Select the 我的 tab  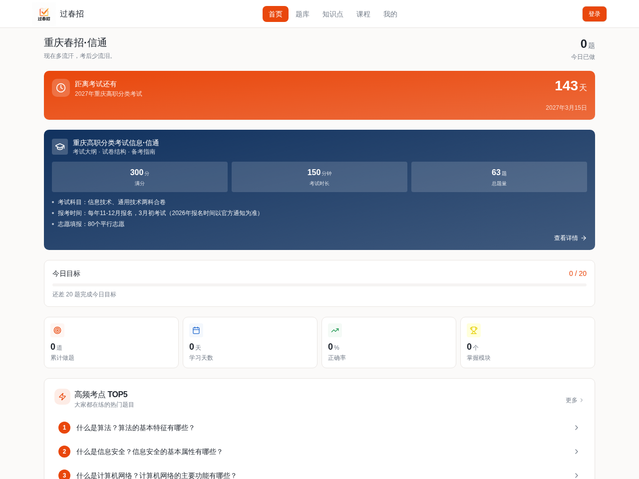click(390, 14)
